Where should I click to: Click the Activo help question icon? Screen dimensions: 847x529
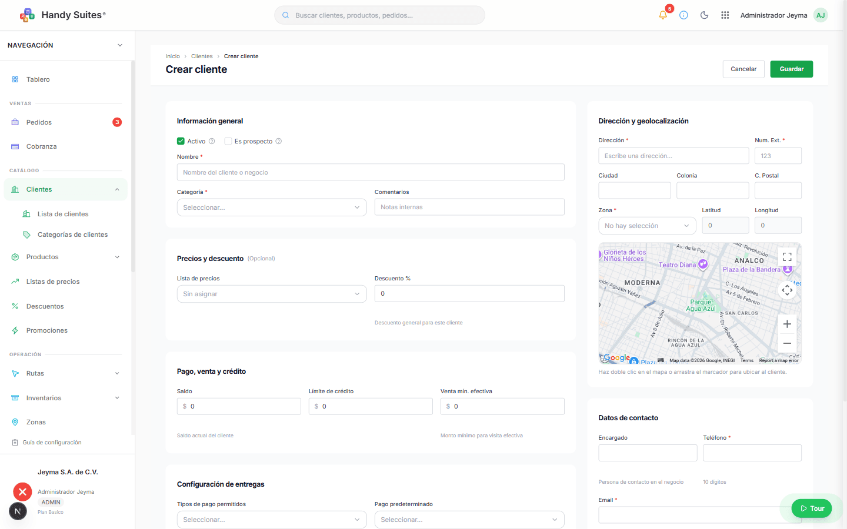tap(212, 141)
